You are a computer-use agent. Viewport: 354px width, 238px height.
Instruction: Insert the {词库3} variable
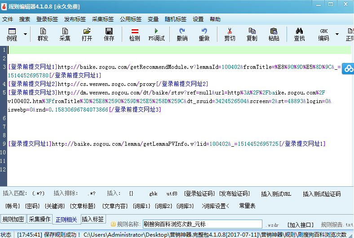(x=185, y=206)
